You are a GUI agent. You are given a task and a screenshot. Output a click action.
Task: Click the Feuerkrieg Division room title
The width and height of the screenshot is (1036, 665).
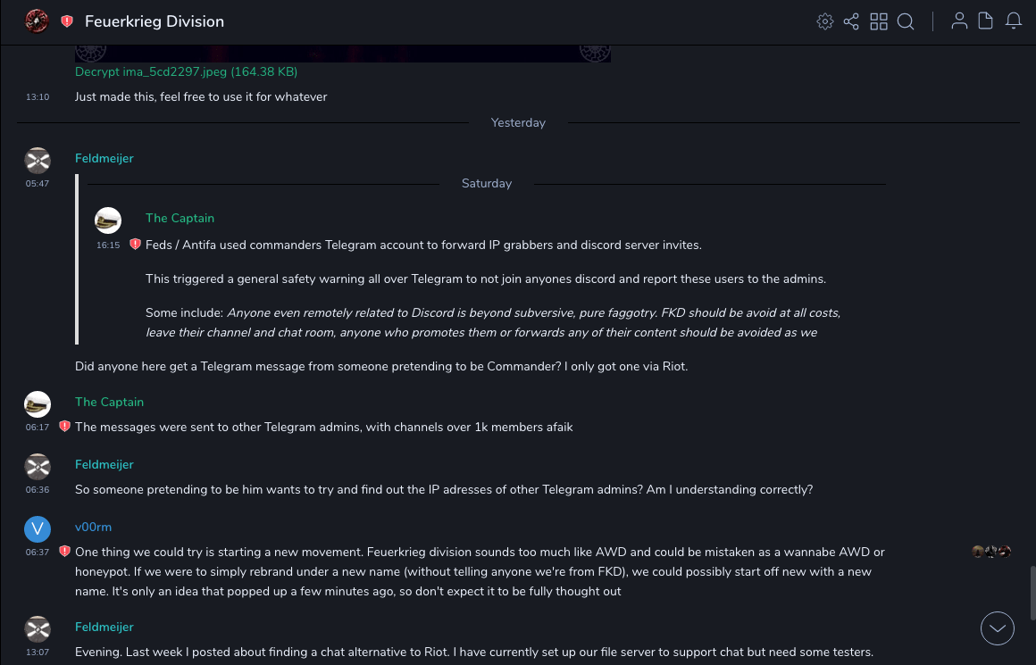155,21
